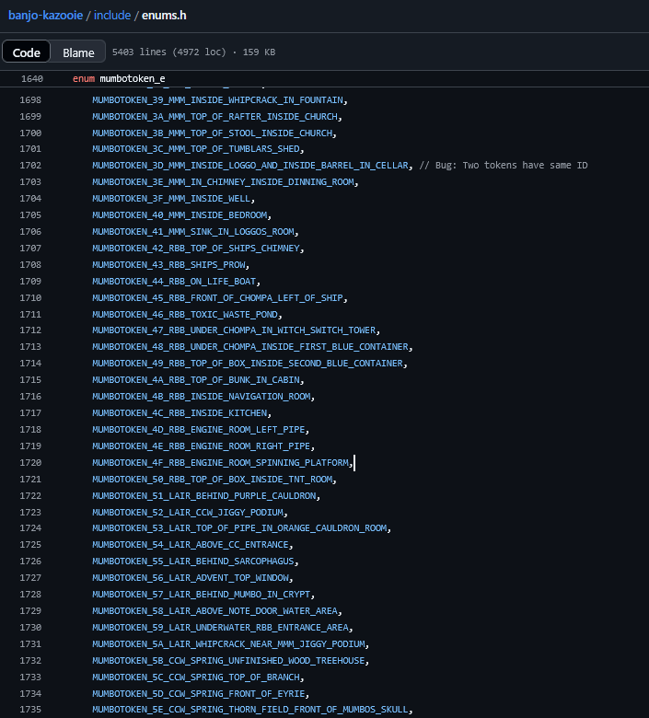649x718 pixels.
Task: Select line number 1735
Action: pyautogui.click(x=30, y=710)
